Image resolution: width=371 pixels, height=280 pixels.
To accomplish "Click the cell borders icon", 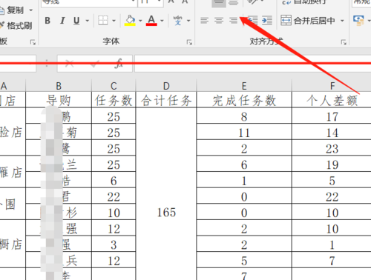I will [x=103, y=21].
